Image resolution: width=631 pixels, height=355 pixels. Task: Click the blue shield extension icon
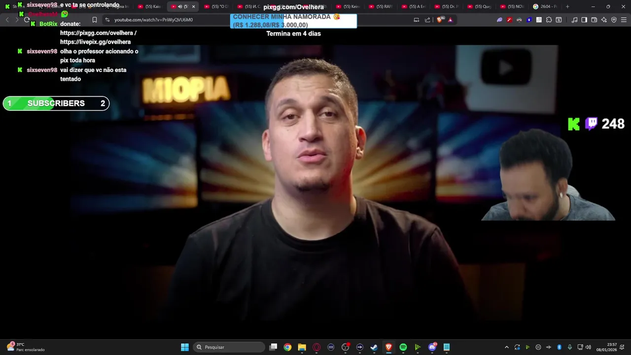point(529,20)
